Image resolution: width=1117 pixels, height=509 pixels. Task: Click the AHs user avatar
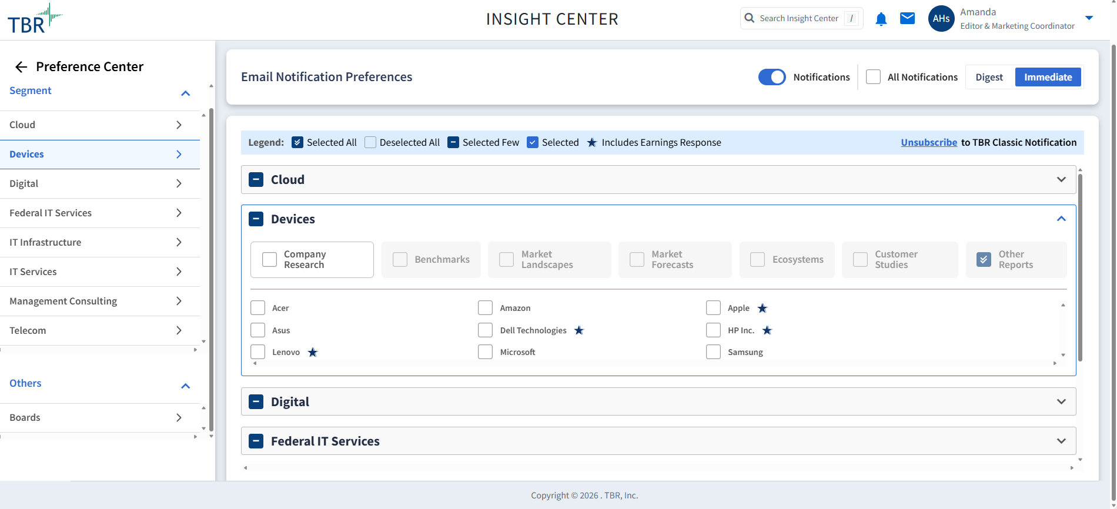[941, 19]
